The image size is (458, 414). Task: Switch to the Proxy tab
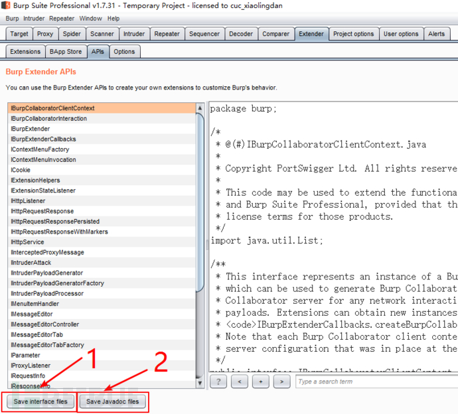pos(45,34)
